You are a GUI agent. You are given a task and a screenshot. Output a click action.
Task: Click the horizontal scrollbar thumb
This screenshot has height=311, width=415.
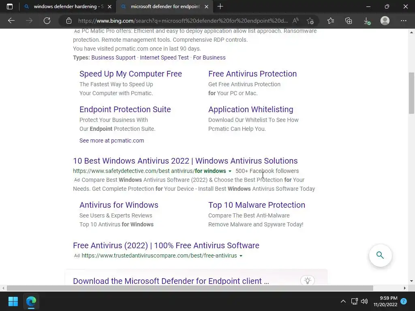(x=190, y=288)
